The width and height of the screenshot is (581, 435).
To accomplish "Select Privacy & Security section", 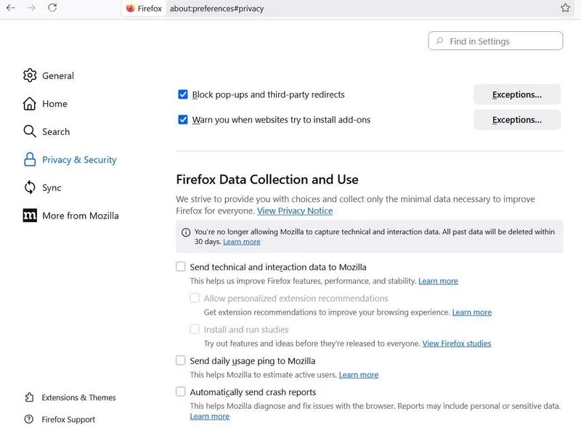I will click(x=79, y=160).
